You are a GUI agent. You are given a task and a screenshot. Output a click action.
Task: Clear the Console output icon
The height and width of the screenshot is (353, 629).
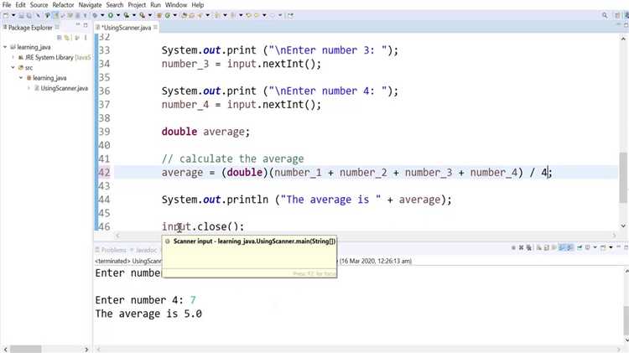(x=538, y=247)
